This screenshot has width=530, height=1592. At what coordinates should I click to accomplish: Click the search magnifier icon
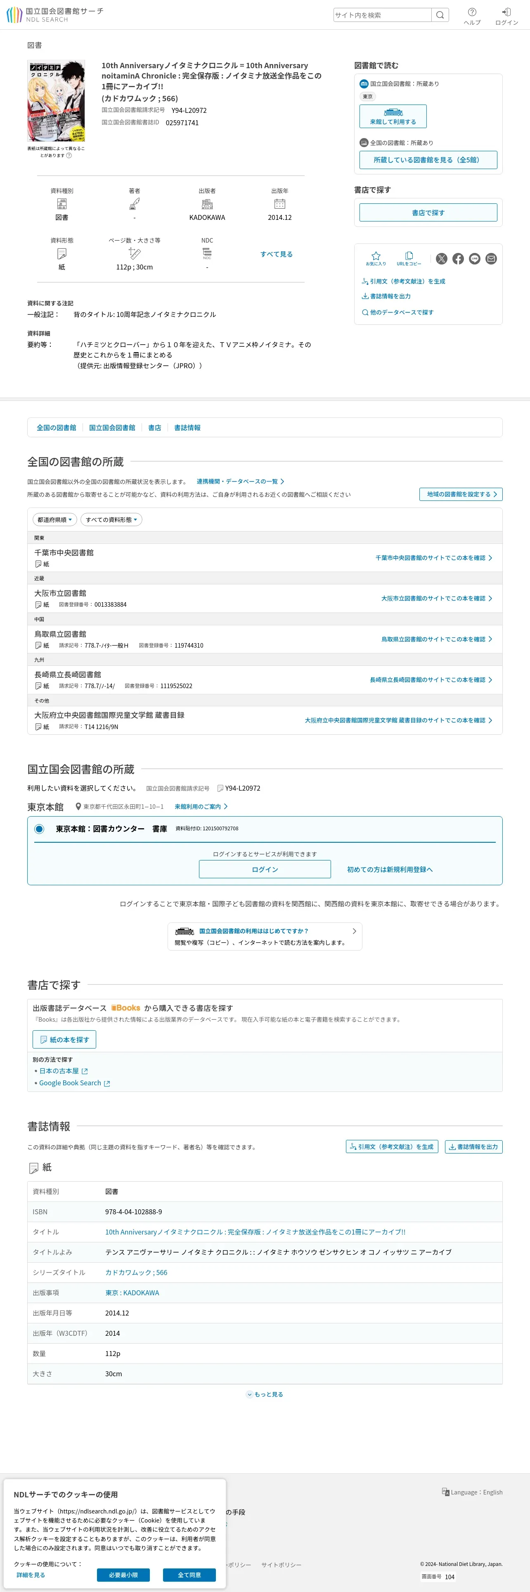pyautogui.click(x=440, y=15)
